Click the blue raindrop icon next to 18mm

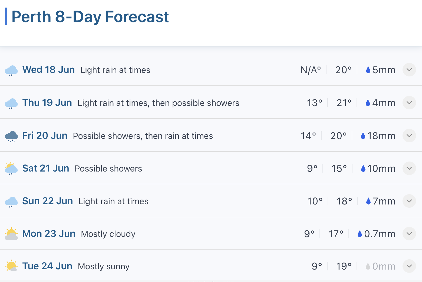pyautogui.click(x=363, y=136)
